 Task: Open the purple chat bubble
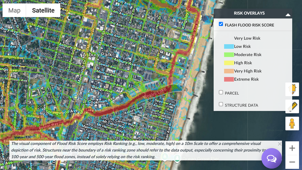pyautogui.click(x=272, y=158)
